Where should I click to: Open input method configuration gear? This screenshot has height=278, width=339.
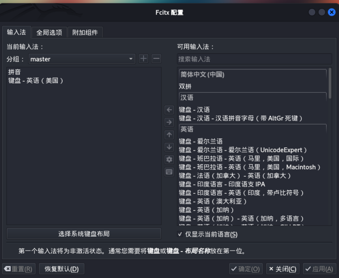(169, 160)
